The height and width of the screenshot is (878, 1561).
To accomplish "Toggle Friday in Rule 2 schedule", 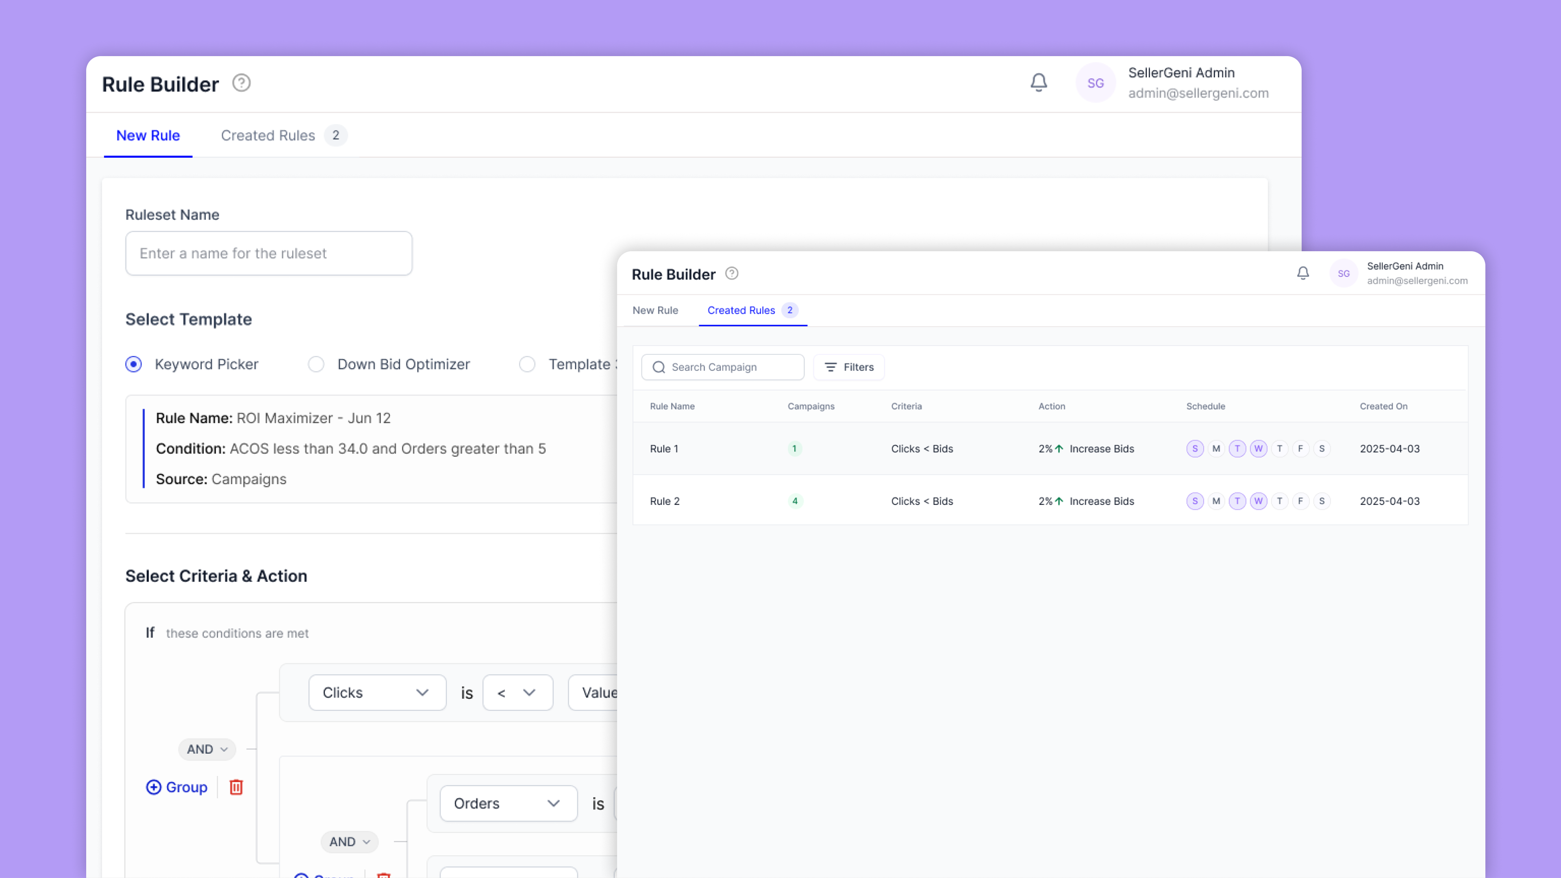I will [1300, 501].
